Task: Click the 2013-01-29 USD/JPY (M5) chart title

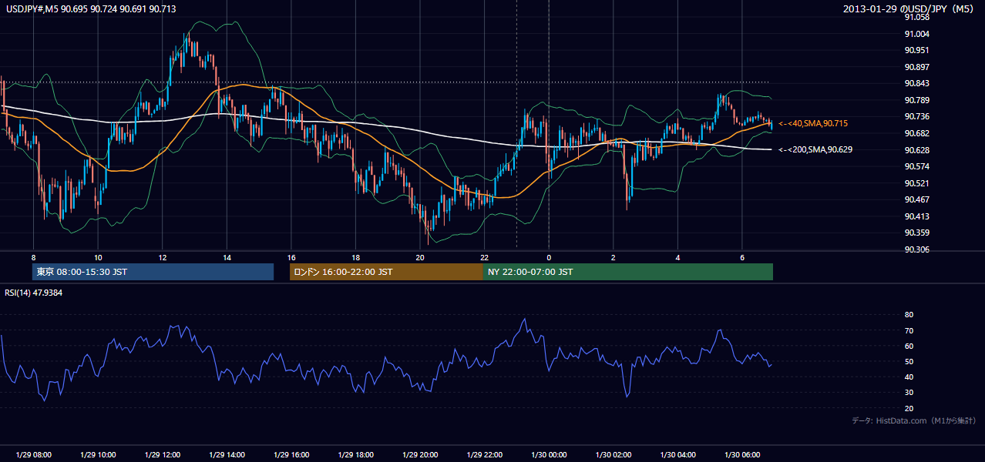Action: [909, 8]
